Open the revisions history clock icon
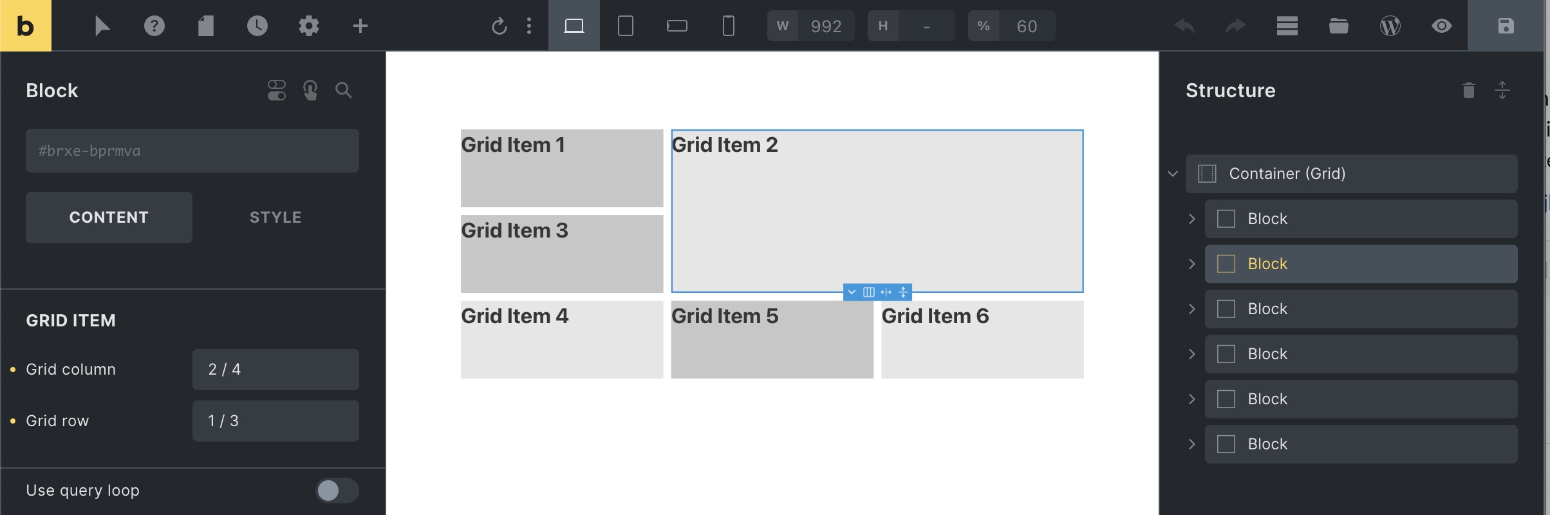This screenshot has width=1550, height=515. 257,26
